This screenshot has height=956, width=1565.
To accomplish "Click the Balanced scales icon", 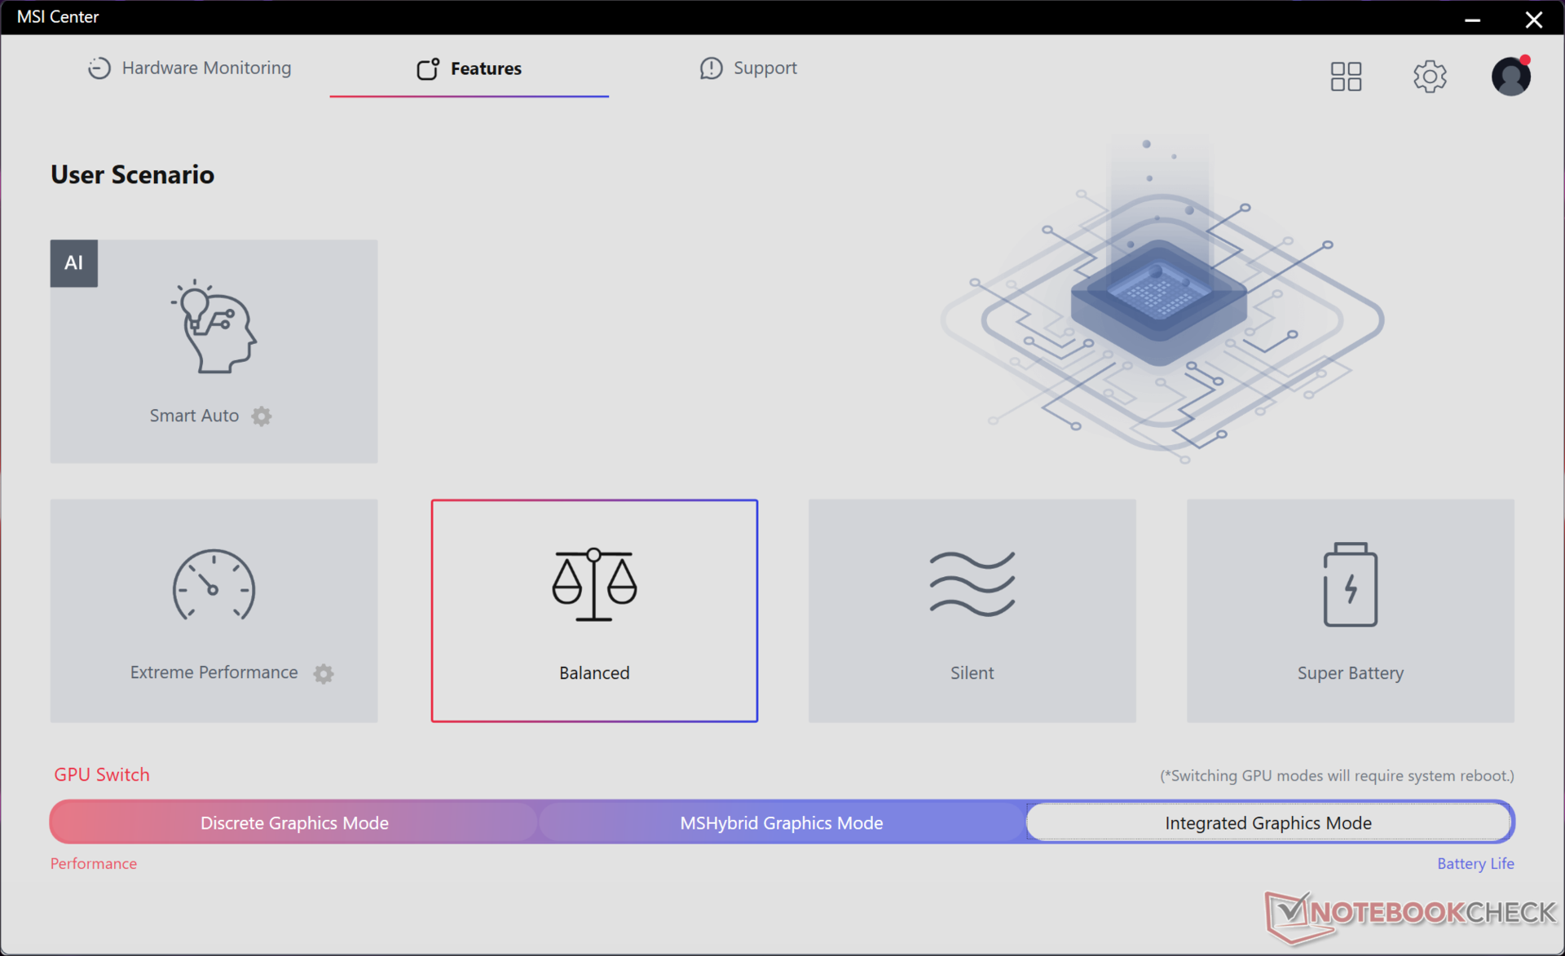I will (594, 584).
